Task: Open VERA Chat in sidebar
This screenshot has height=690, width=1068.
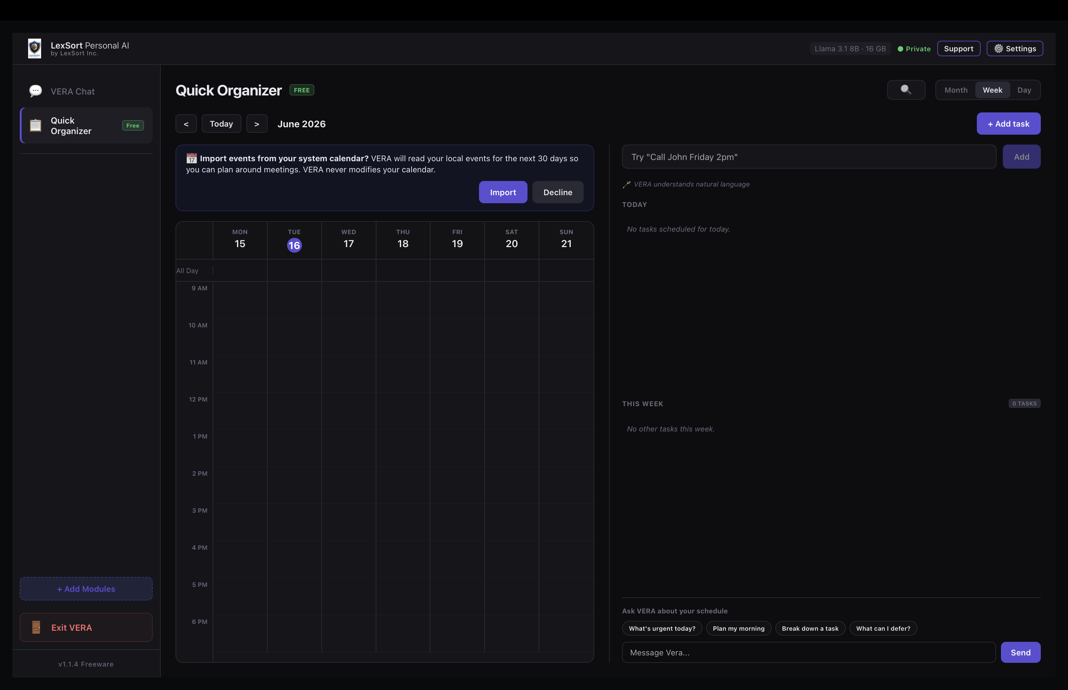Action: [x=86, y=91]
